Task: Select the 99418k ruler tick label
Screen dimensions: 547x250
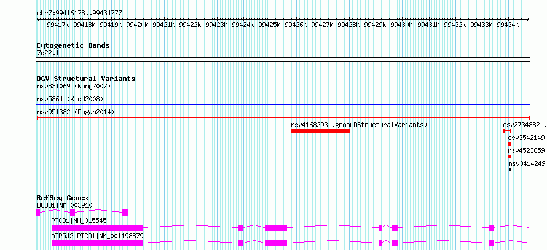Action: pos(84,25)
